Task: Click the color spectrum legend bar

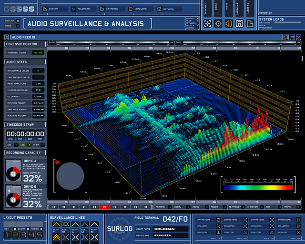Action: (258, 187)
